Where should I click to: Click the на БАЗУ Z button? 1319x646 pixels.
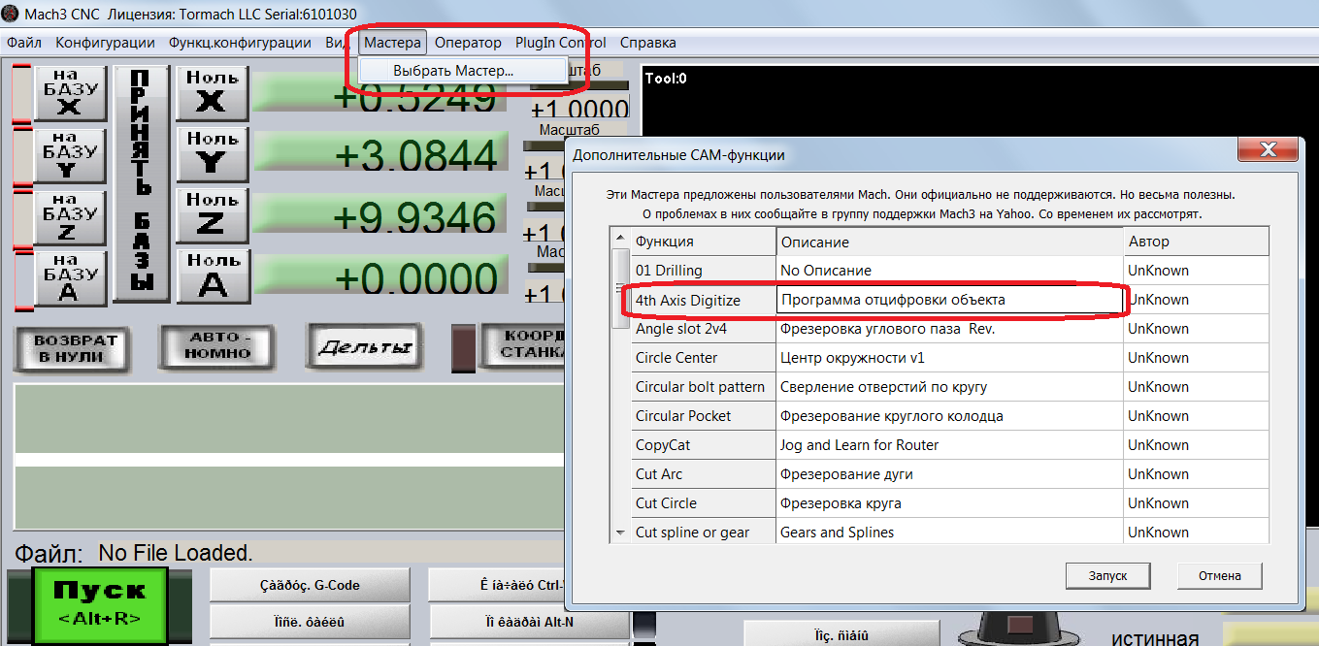(x=70, y=217)
